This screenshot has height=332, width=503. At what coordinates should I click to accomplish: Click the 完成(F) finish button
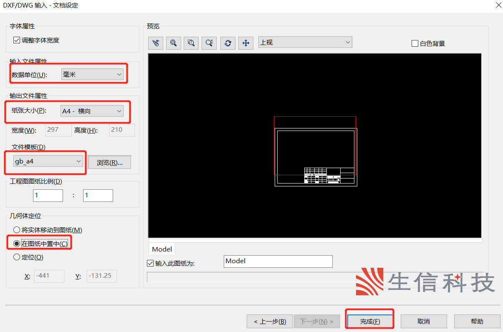pos(370,322)
